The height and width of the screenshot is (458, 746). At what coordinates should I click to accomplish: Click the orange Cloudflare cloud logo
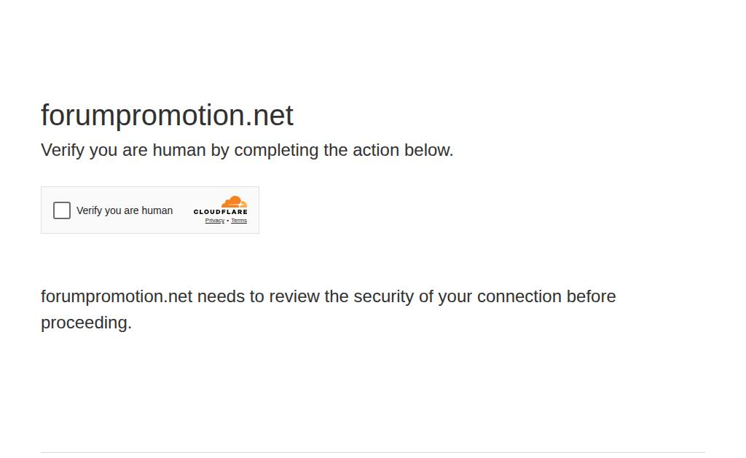click(234, 202)
